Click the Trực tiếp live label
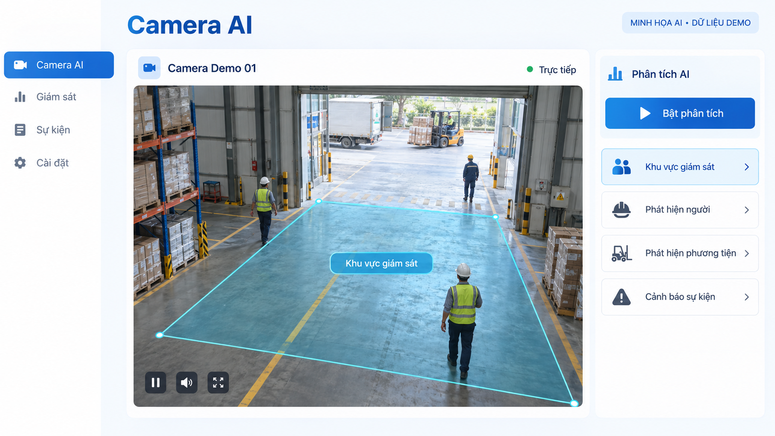 (557, 70)
